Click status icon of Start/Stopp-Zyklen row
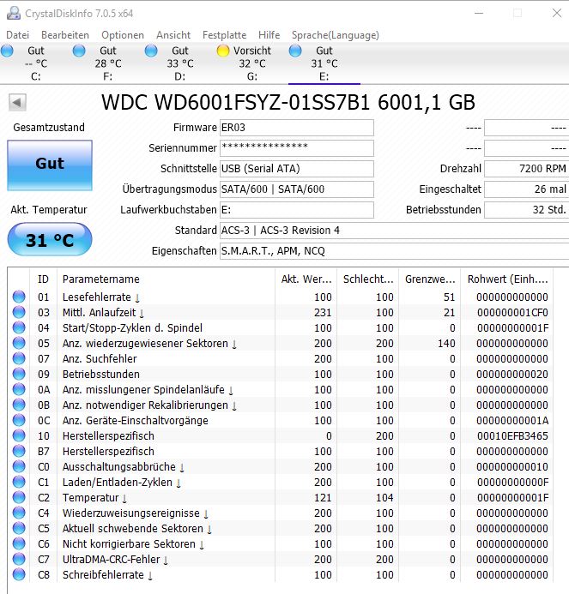569x594 pixels. click(19, 327)
